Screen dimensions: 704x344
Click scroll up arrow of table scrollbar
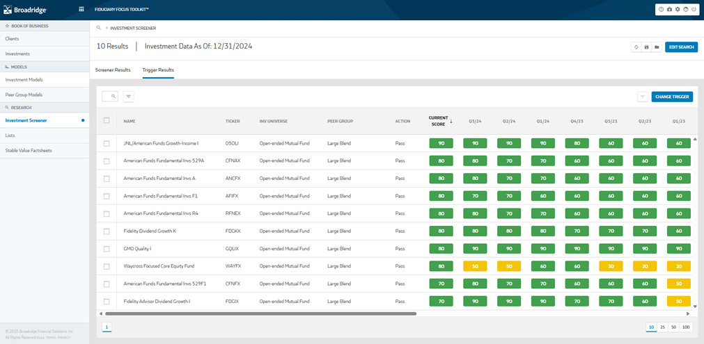pyautogui.click(x=695, y=139)
